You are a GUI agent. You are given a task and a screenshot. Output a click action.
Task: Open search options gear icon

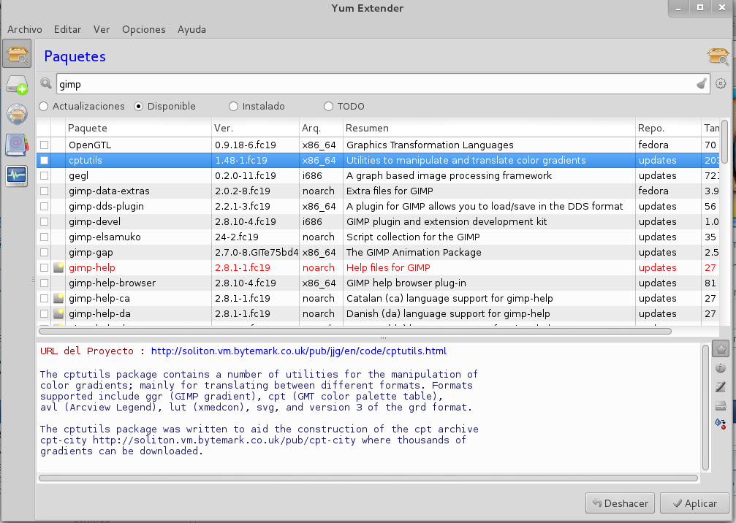(721, 84)
